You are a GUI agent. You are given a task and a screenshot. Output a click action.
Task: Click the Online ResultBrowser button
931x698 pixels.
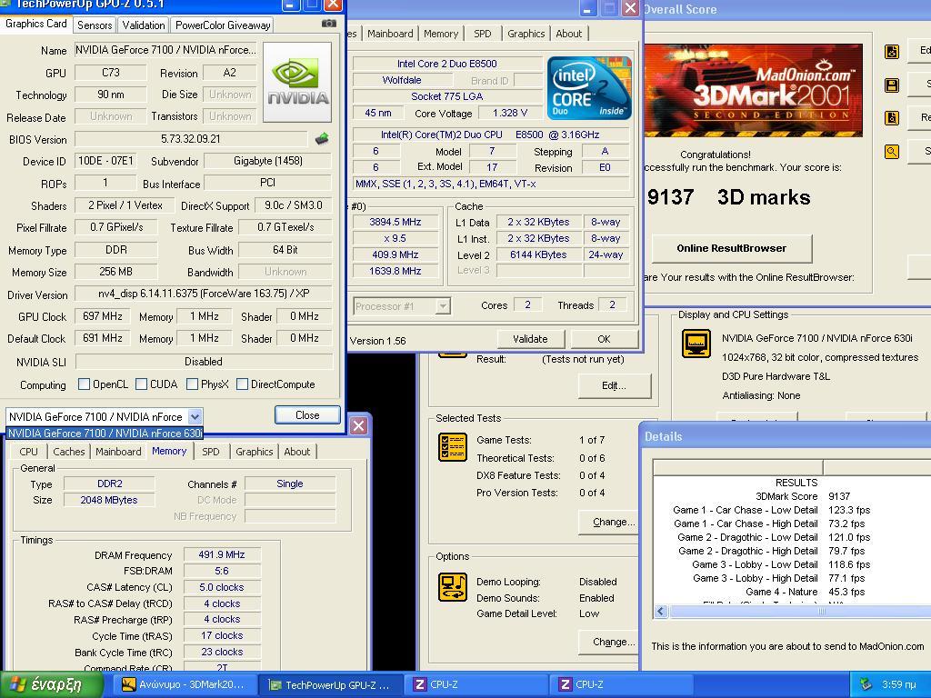(x=732, y=248)
